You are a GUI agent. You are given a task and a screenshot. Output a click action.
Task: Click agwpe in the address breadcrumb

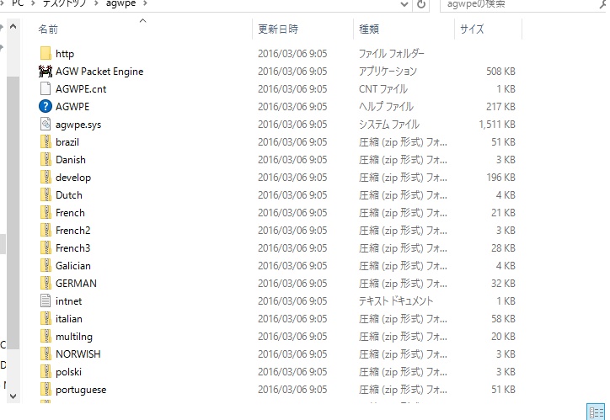(x=120, y=3)
